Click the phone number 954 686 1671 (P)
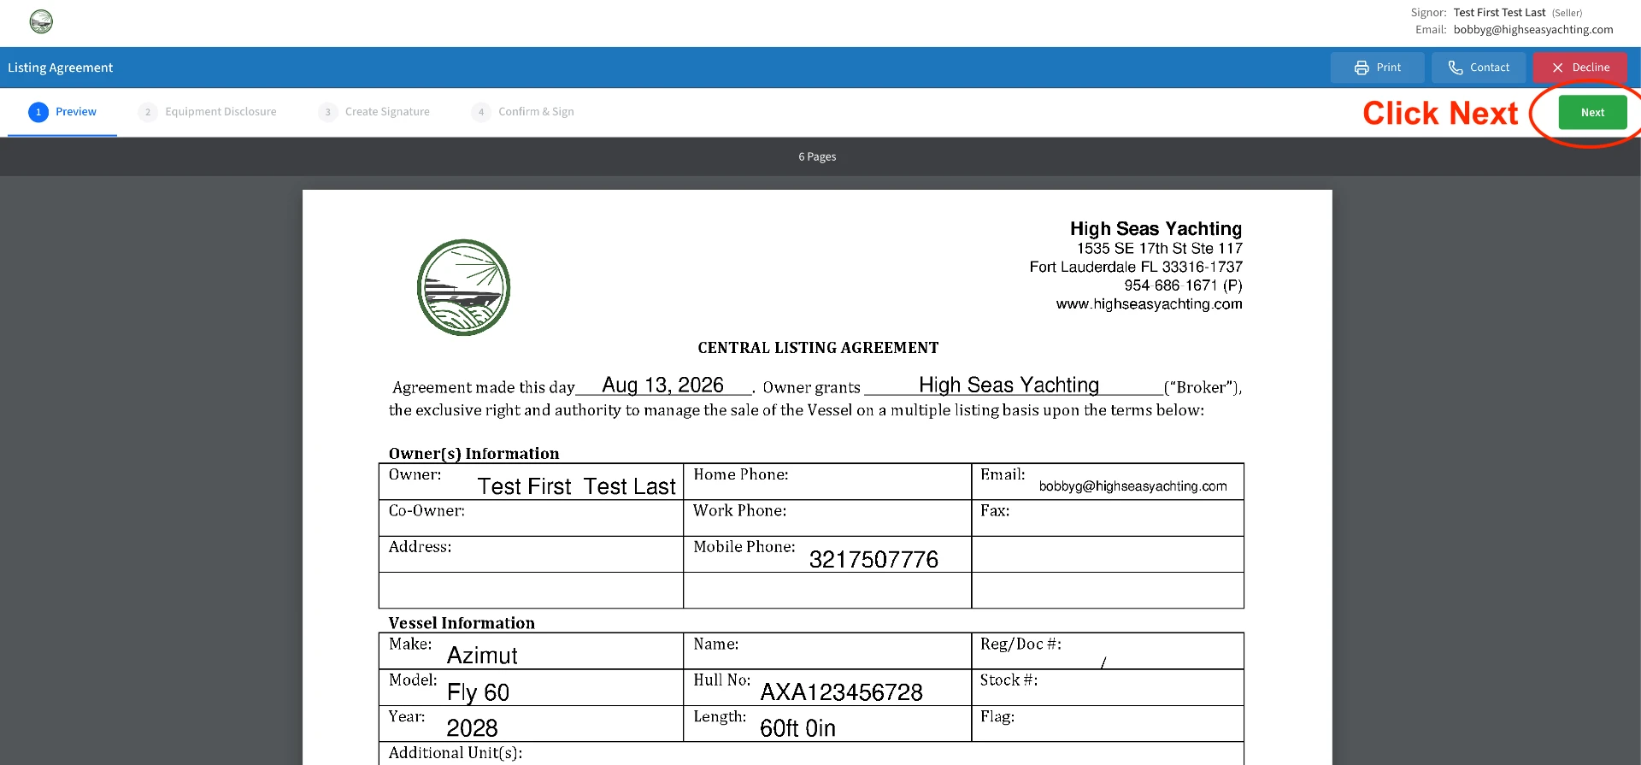The width and height of the screenshot is (1641, 765). click(x=1183, y=285)
